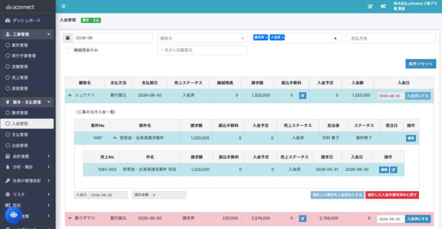The width and height of the screenshot is (442, 229).
Task: Click the edit fee icon in クダマツ row
Action: [x=303, y=218]
